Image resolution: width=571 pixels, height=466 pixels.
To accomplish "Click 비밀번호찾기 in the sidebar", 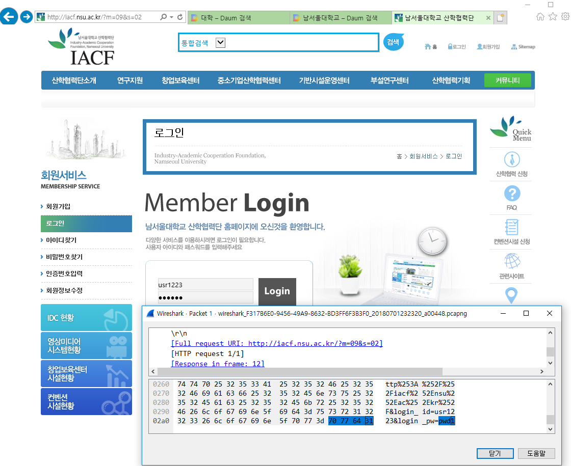I will pyautogui.click(x=64, y=257).
